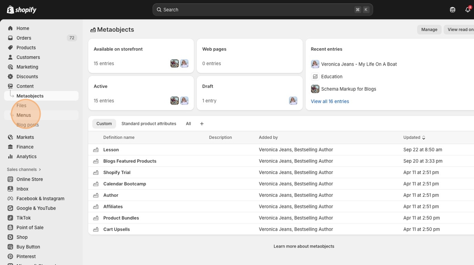Open Menus under Content
The height and width of the screenshot is (265, 474).
click(x=24, y=115)
